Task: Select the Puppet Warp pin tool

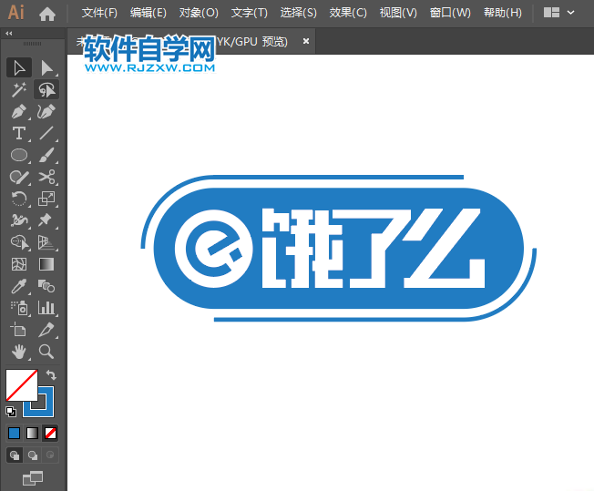Action: click(46, 220)
